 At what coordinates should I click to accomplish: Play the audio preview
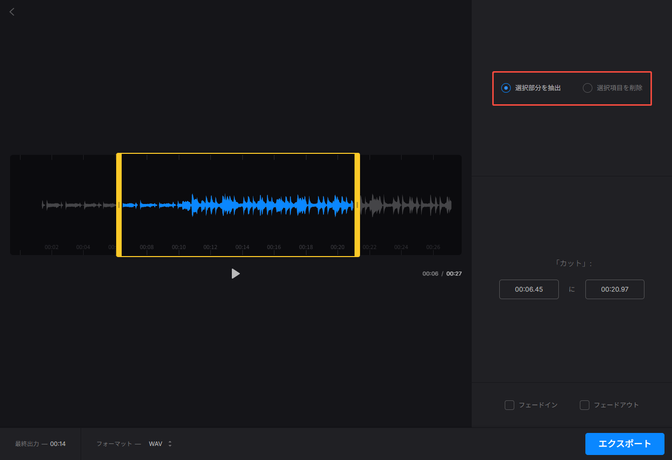(x=235, y=274)
